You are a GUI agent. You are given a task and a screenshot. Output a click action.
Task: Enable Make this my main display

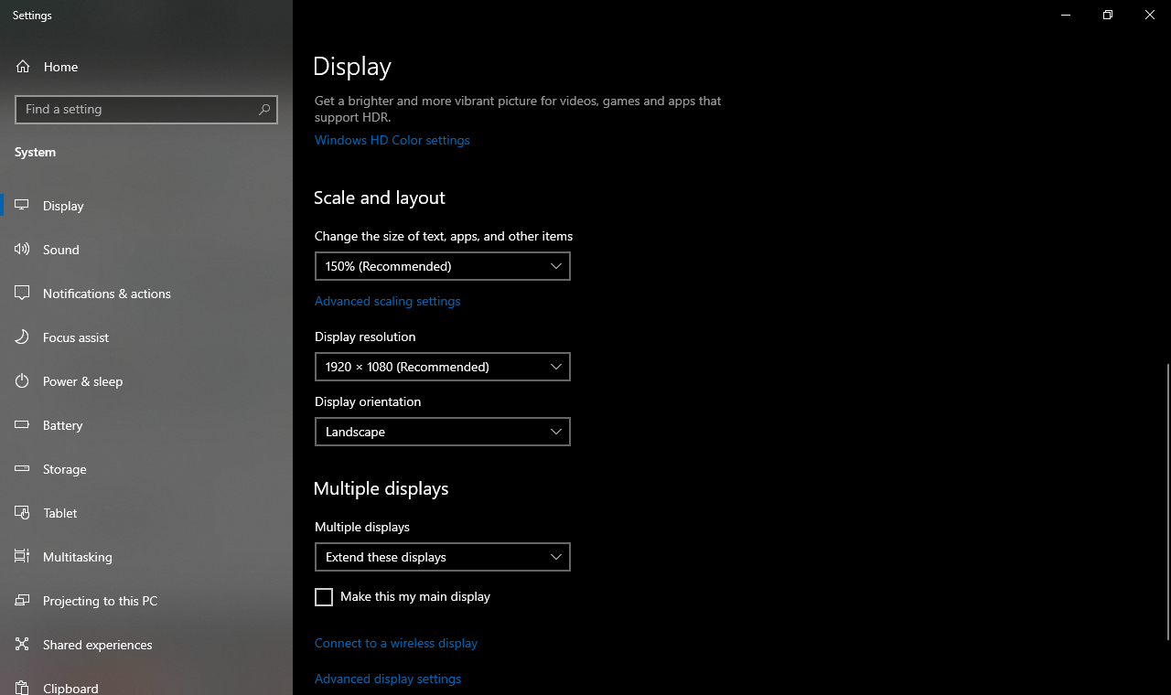(324, 596)
